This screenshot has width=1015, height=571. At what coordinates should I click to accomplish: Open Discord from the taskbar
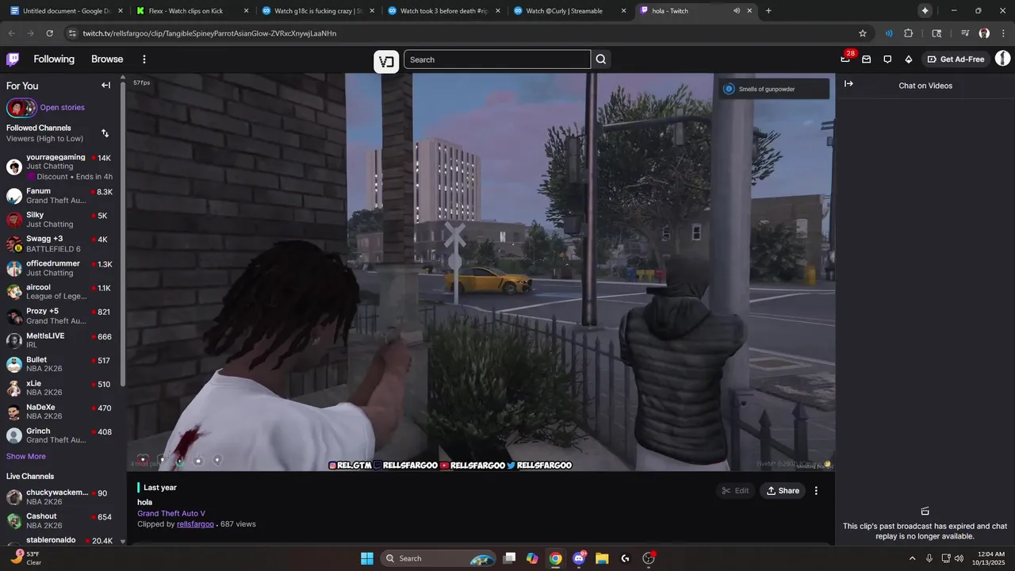click(579, 558)
